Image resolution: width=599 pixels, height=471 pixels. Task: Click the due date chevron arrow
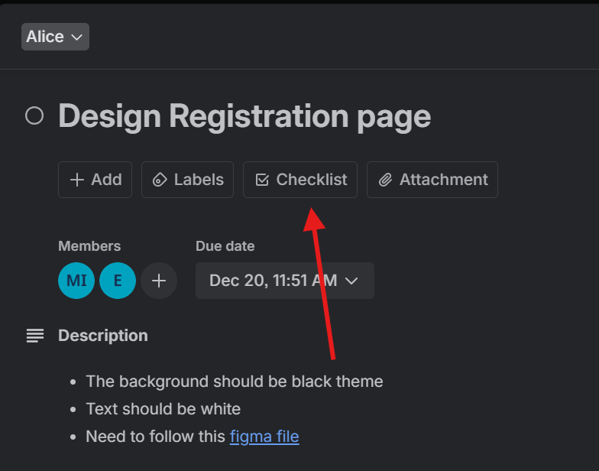tap(351, 281)
